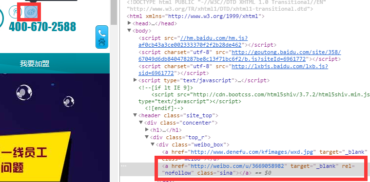The height and width of the screenshot is (182, 370).
Task: Open the goutong.baidu.com script link
Action: click(239, 55)
